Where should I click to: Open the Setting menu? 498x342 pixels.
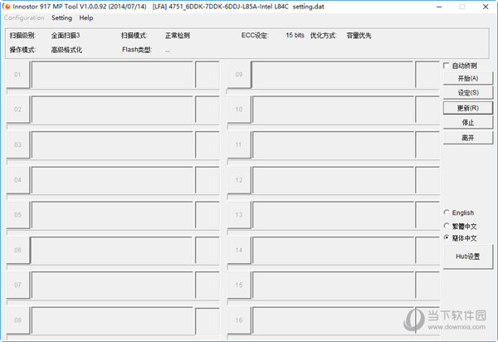61,17
